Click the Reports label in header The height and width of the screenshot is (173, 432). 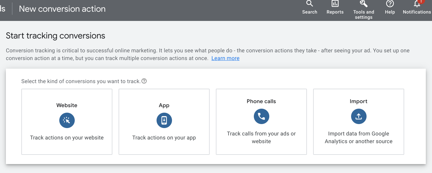[x=335, y=12]
